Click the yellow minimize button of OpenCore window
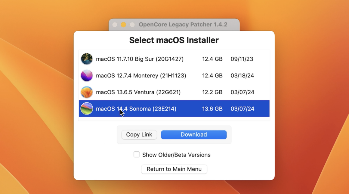 tap(123, 25)
